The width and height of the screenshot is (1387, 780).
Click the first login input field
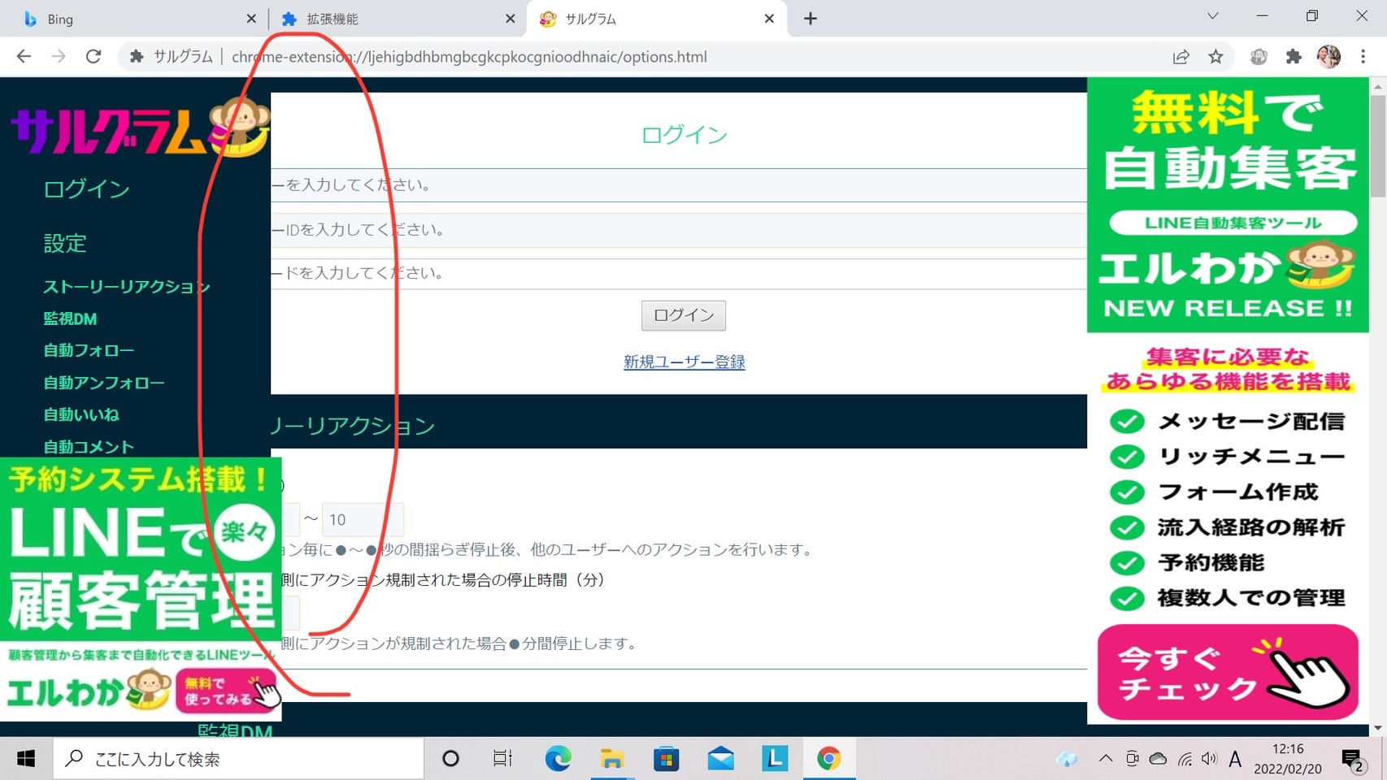click(679, 185)
